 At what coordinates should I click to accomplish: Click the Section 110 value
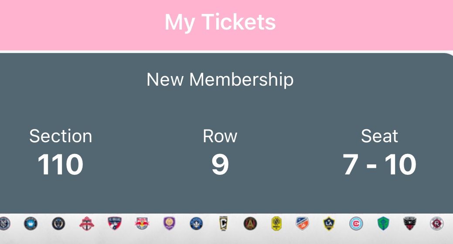point(60,165)
